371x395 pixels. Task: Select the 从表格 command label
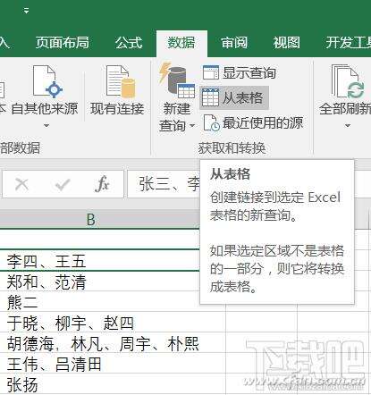tap(242, 98)
